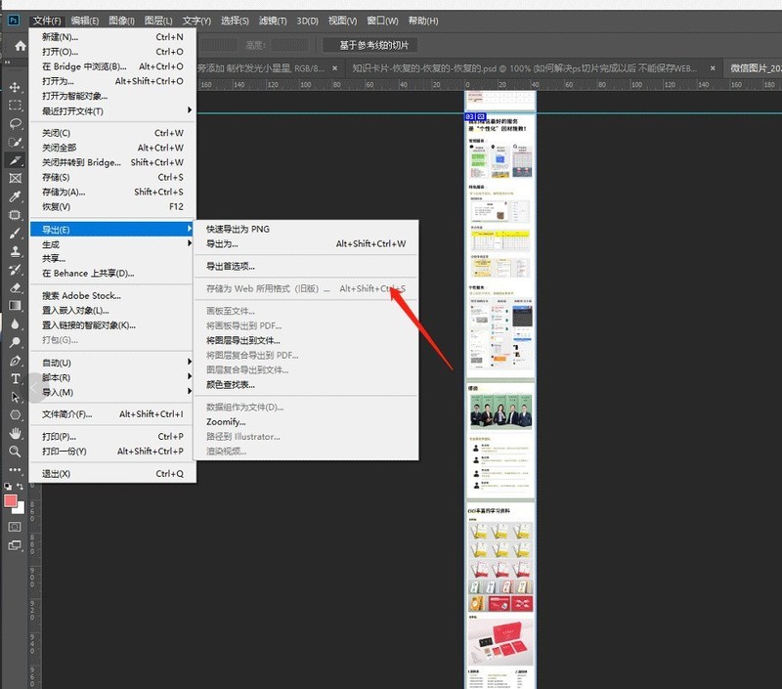Select the Zoom magnifier tool
The width and height of the screenshot is (782, 689).
[x=16, y=452]
